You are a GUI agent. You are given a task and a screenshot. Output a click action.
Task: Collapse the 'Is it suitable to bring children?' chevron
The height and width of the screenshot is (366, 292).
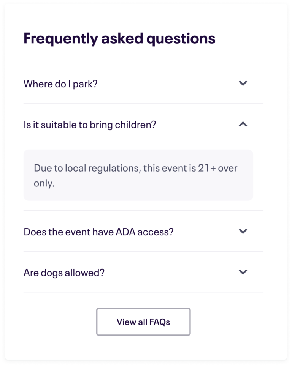[244, 124]
